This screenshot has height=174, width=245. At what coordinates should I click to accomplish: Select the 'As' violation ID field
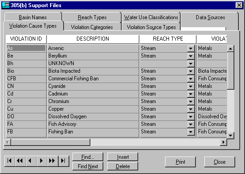coord(26,48)
